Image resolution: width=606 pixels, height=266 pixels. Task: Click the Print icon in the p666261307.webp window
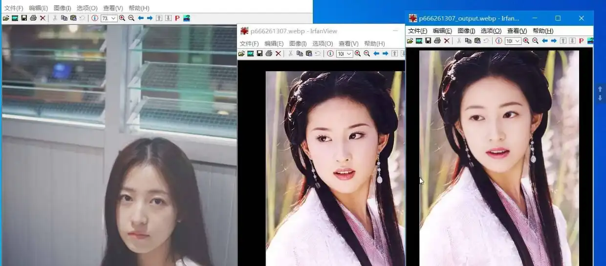coord(269,54)
